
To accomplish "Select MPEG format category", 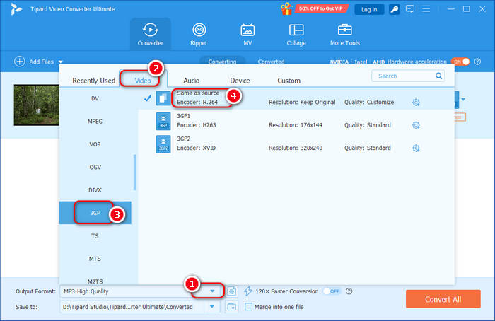I will point(95,121).
